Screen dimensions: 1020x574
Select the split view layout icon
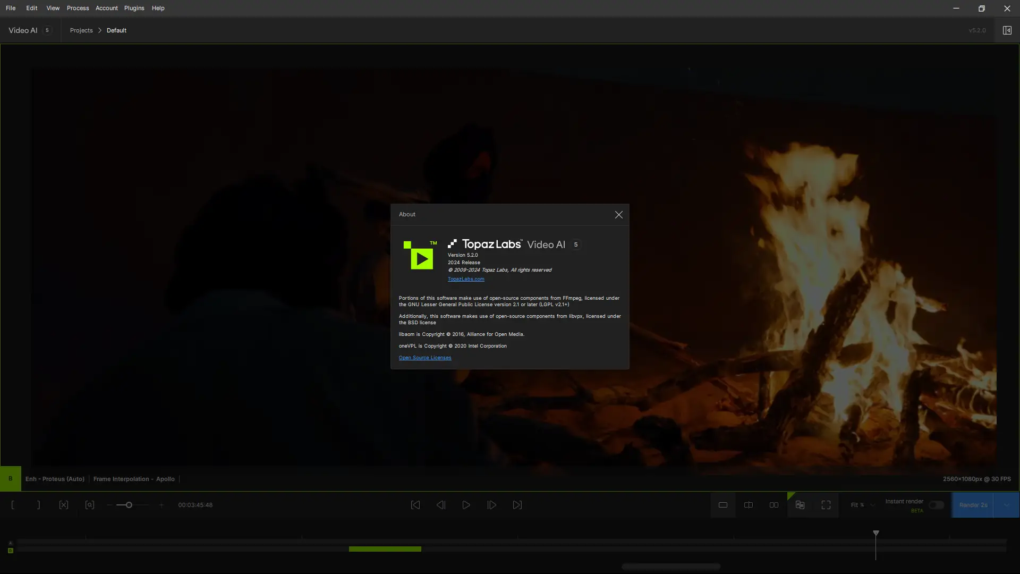coord(748,505)
